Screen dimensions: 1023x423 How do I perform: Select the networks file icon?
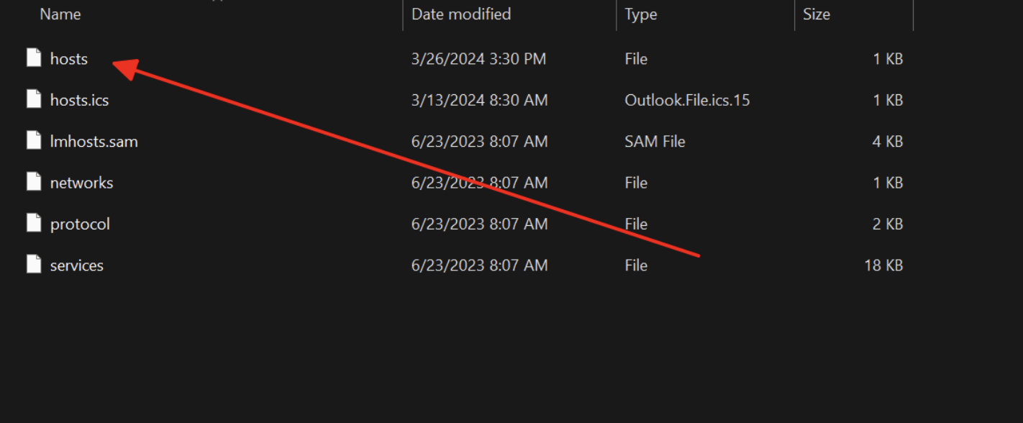click(34, 182)
